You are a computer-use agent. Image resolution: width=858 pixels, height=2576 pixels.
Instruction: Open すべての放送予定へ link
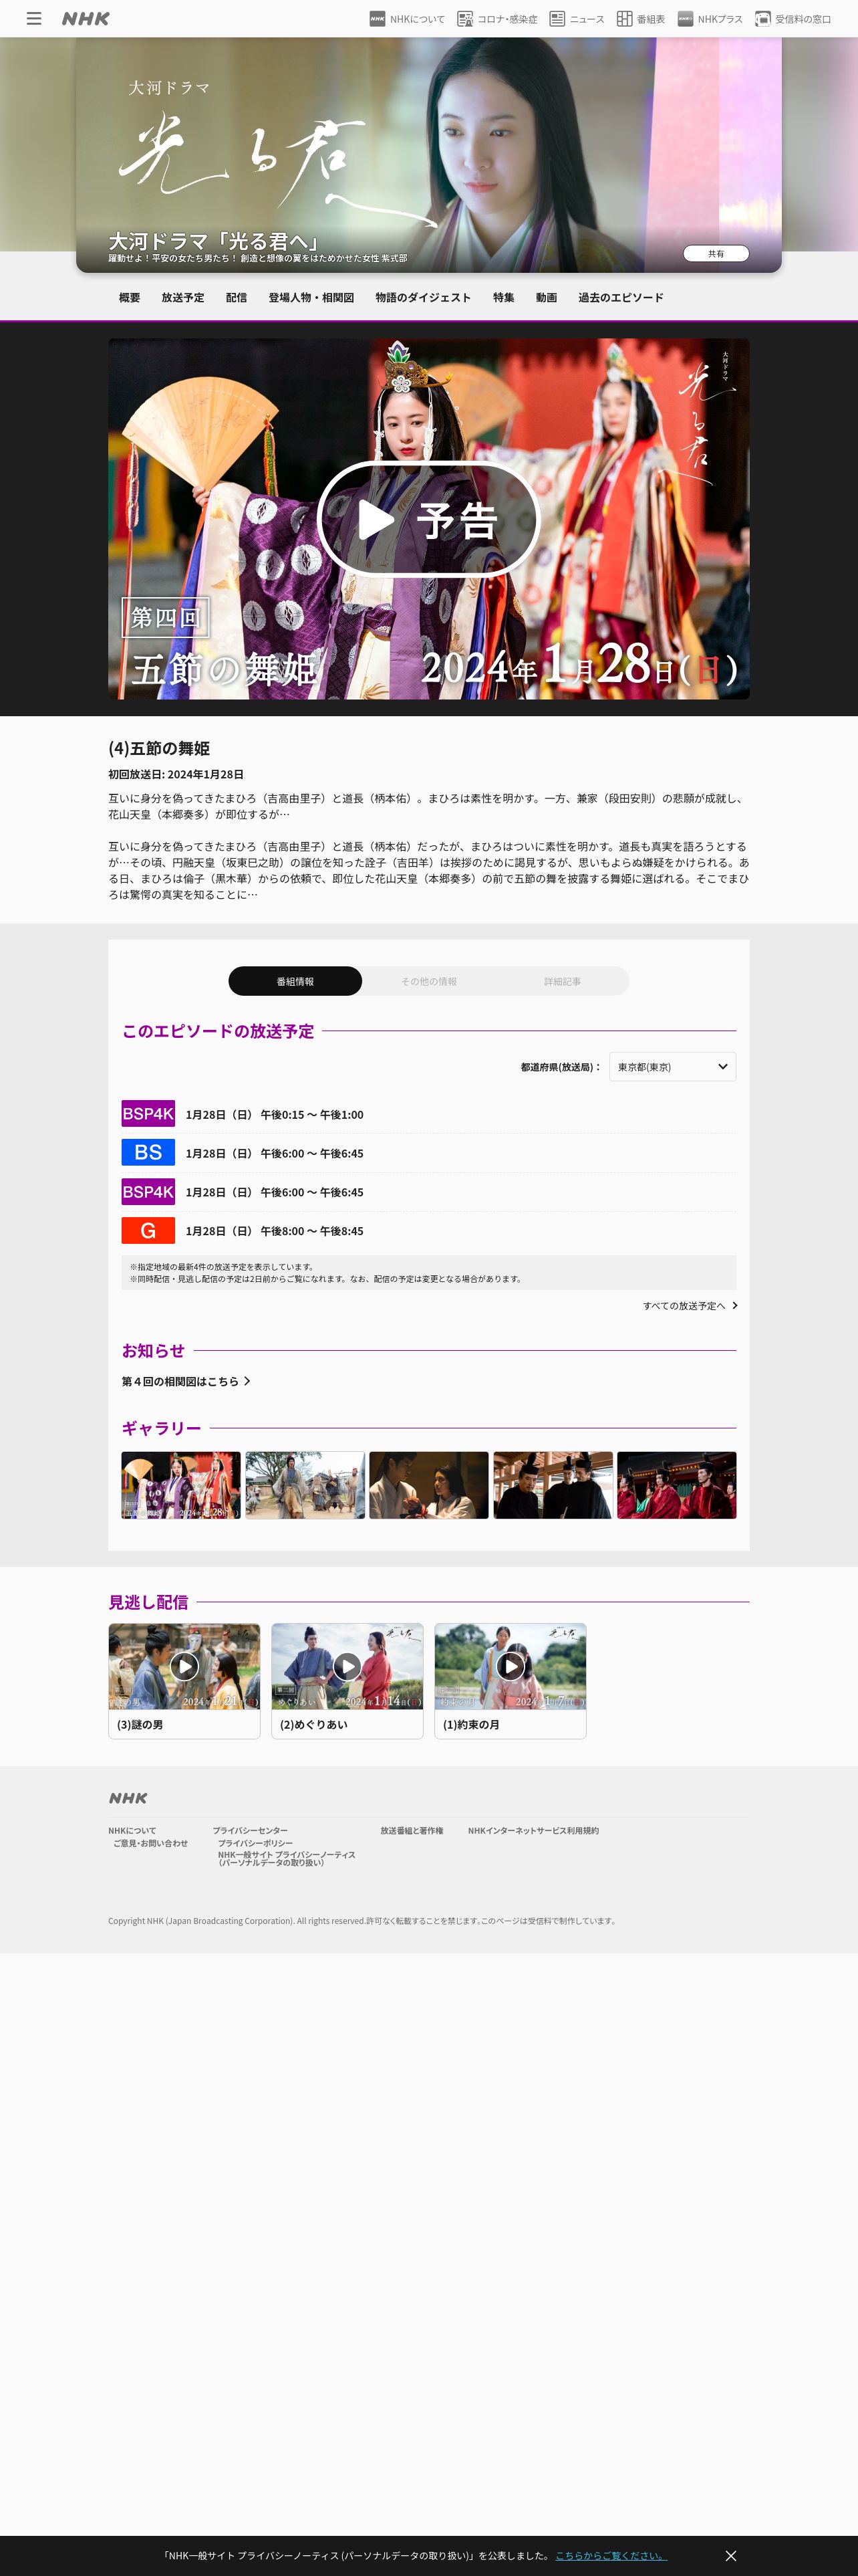pyautogui.click(x=690, y=1306)
